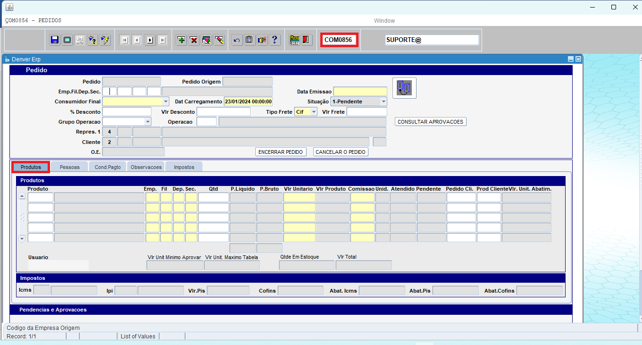Click the O.E. field

133,152
